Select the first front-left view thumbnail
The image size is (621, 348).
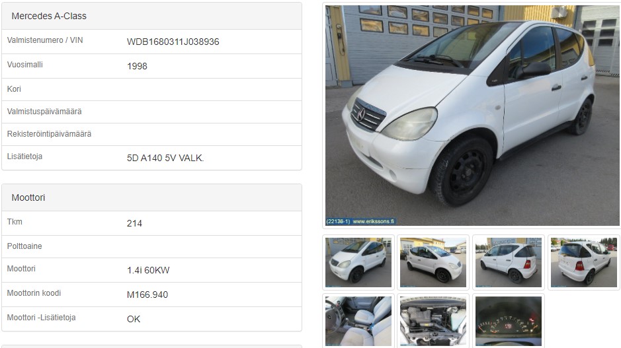coord(358,262)
